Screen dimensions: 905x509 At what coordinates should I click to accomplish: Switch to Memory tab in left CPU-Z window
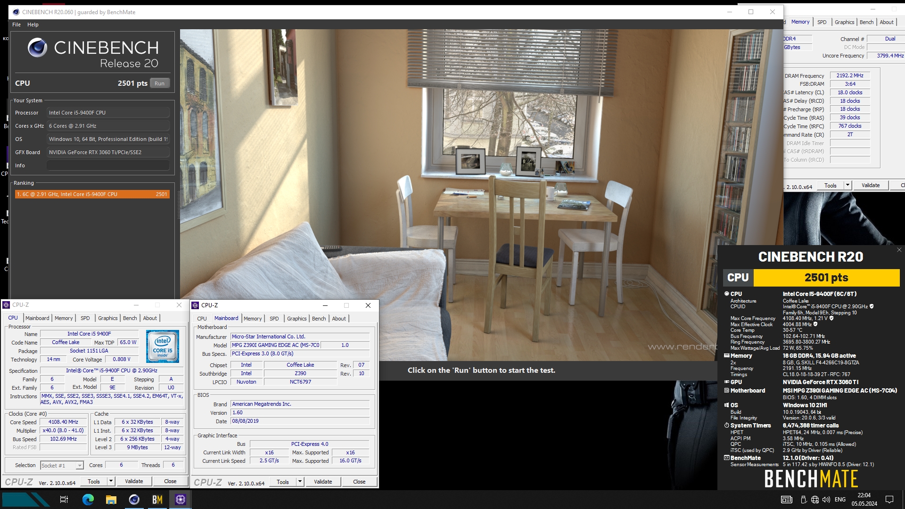[64, 318]
